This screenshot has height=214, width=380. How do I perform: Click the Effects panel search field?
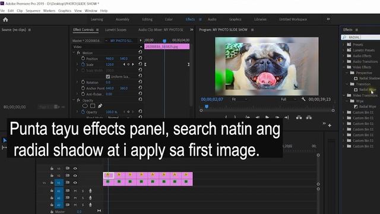[360, 37]
